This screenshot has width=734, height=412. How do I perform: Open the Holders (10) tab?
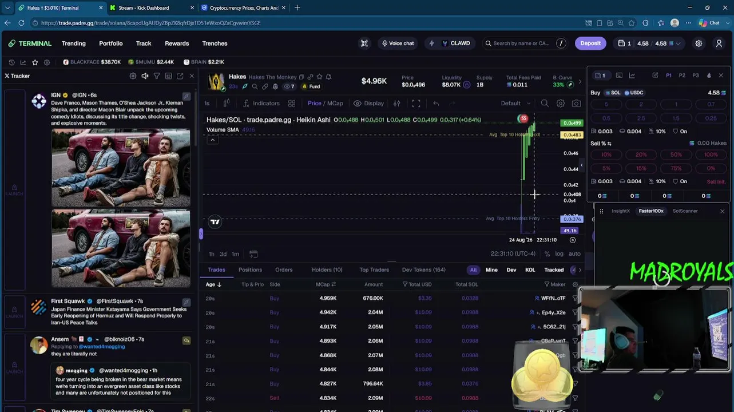[x=327, y=270]
